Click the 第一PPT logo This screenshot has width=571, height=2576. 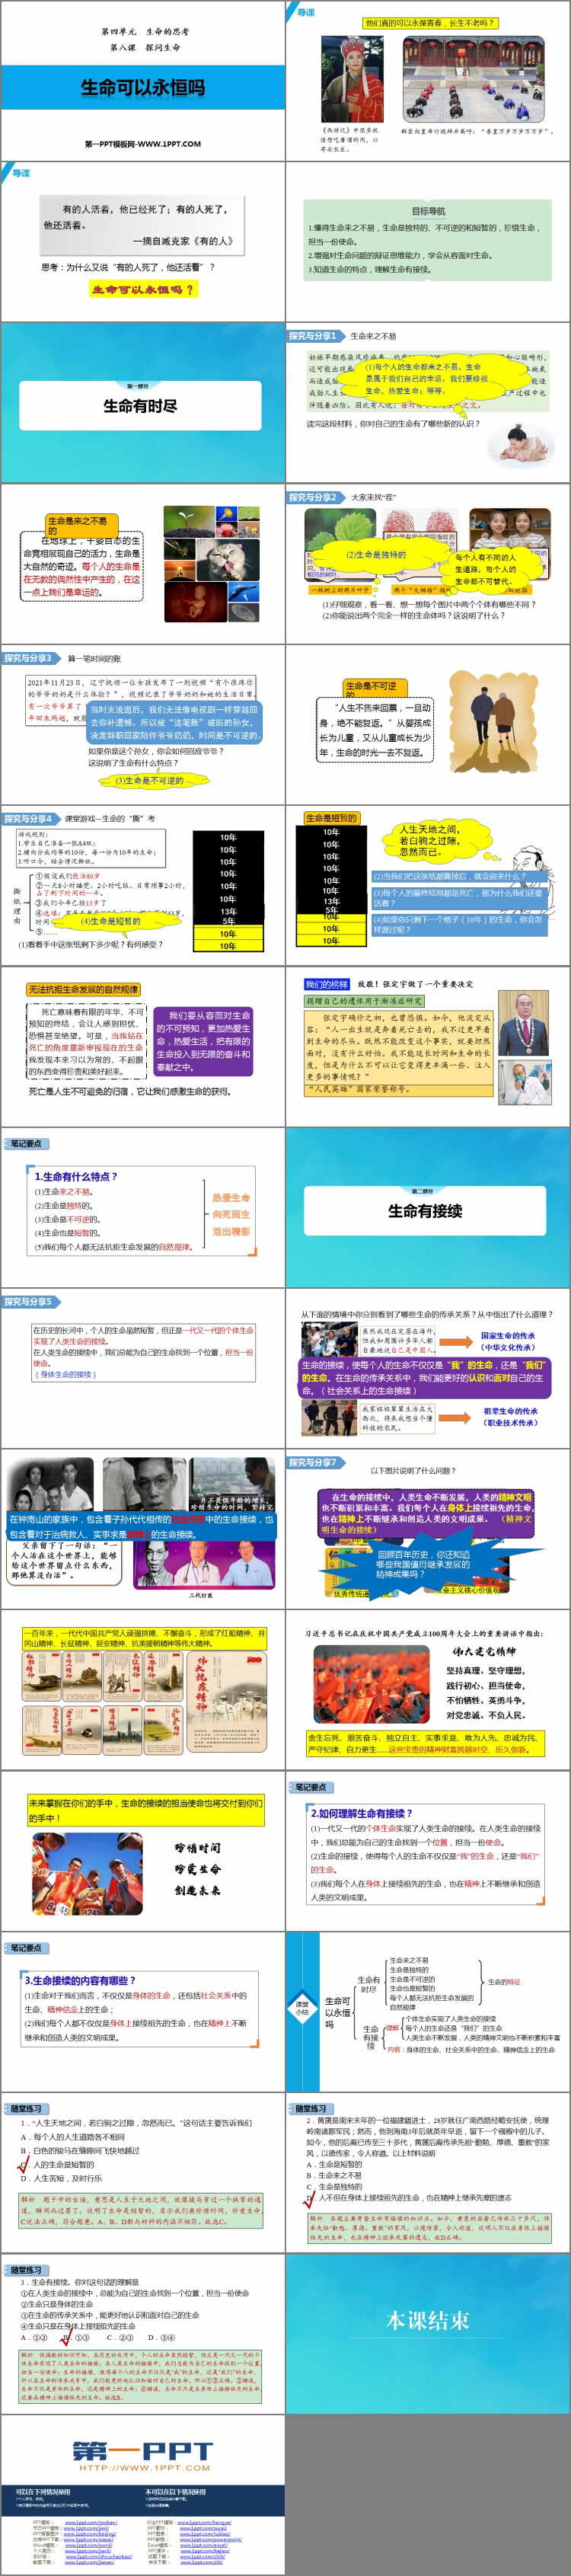(x=143, y=2451)
